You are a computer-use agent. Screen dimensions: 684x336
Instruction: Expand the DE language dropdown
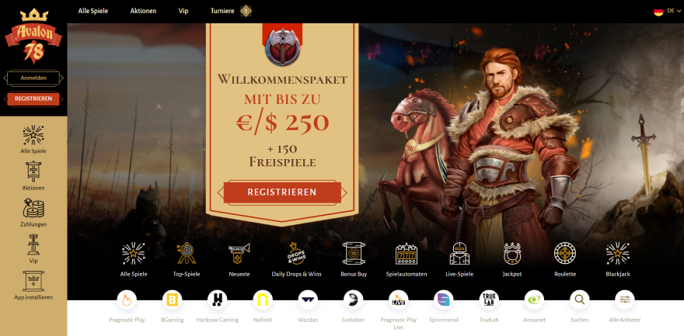coord(667,12)
